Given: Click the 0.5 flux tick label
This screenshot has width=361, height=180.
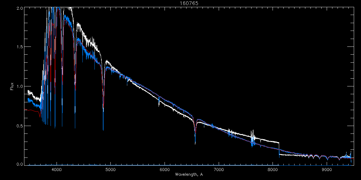Looking at the screenshot, I should pyautogui.click(x=19, y=126).
